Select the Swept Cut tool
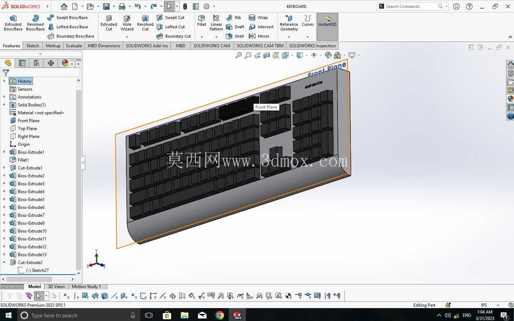514x321 pixels. 171,18
